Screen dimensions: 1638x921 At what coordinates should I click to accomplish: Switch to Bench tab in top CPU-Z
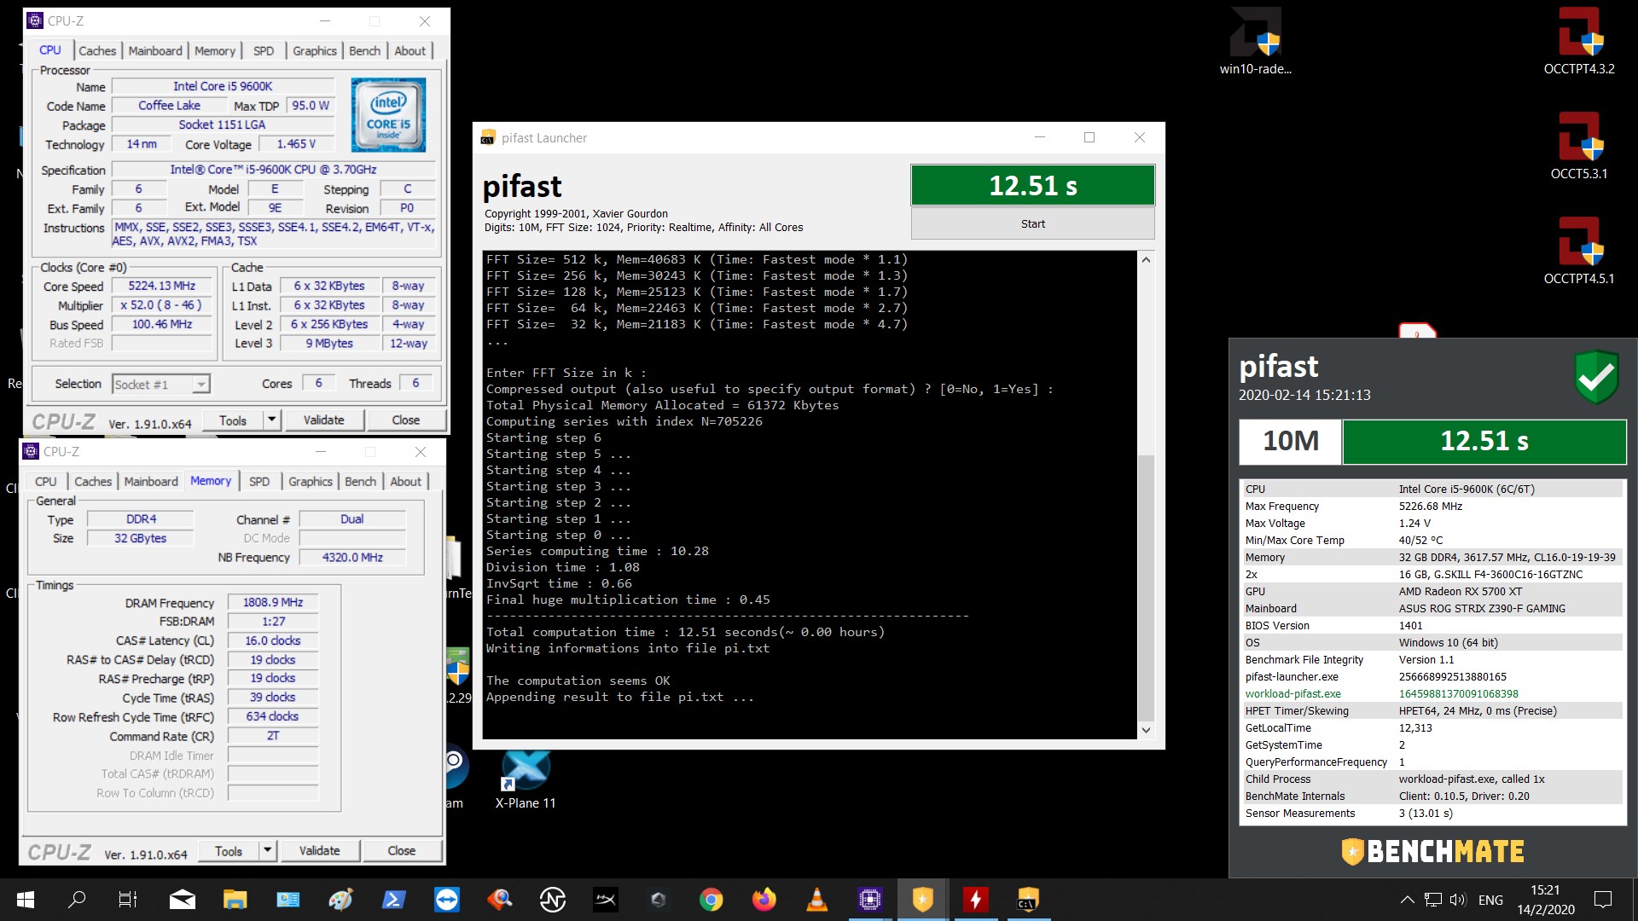tap(364, 51)
